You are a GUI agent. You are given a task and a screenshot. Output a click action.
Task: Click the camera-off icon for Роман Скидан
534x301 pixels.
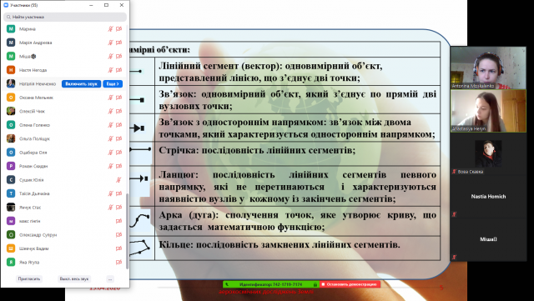coord(118,166)
